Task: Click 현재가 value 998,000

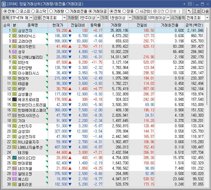Action: (61, 41)
